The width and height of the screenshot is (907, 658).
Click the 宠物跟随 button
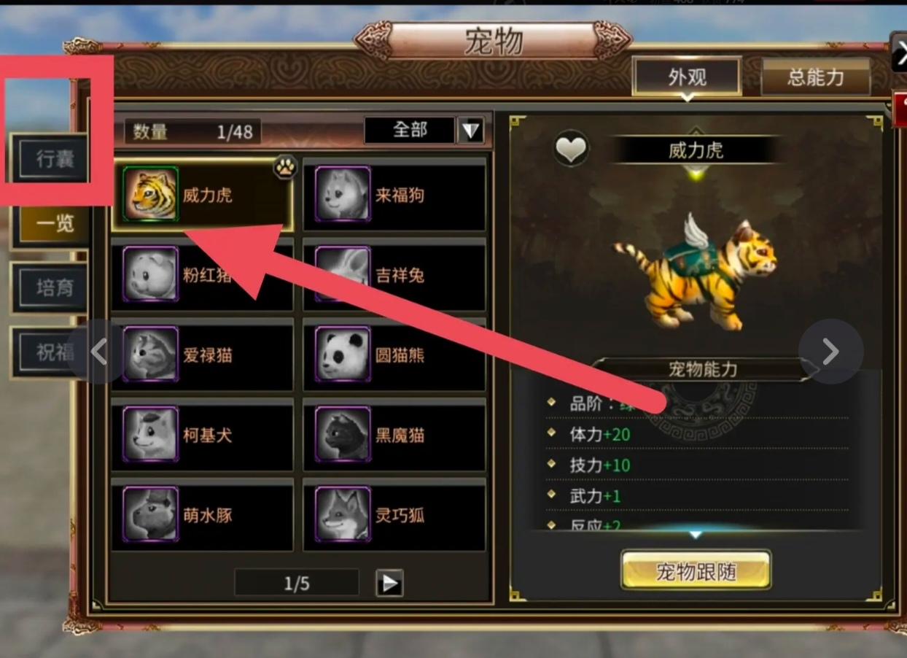click(696, 570)
